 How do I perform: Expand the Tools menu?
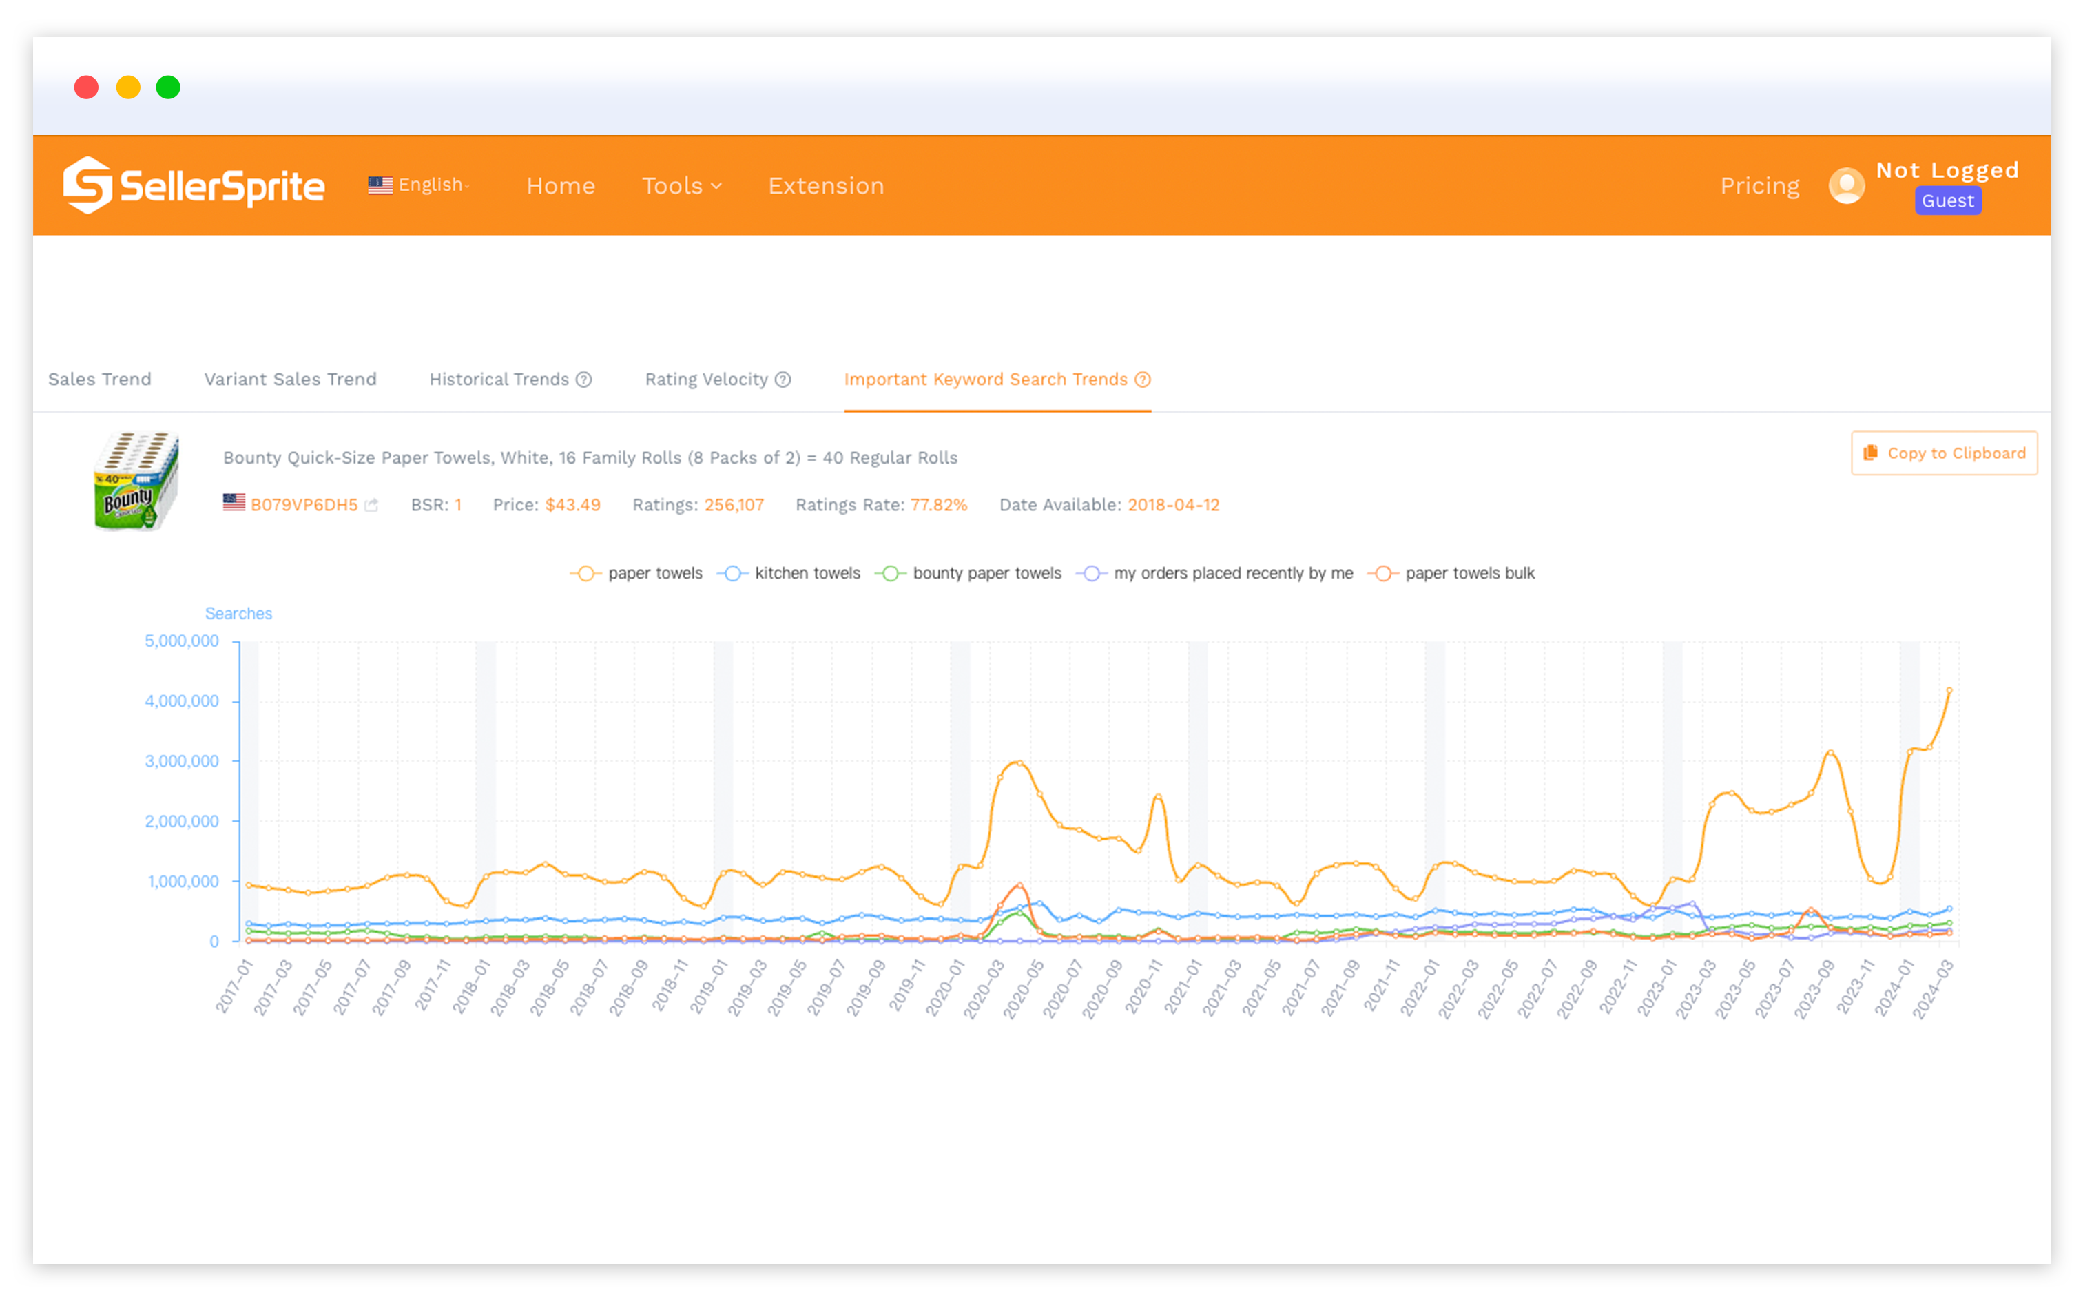(681, 186)
